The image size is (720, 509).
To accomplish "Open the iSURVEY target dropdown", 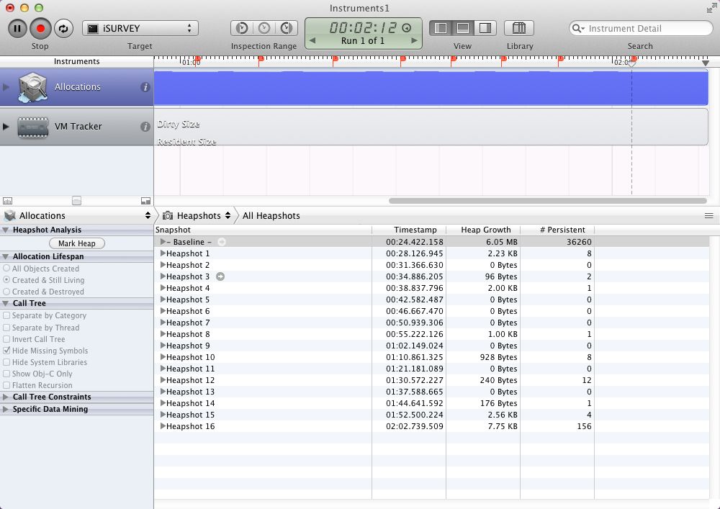I will [x=140, y=29].
